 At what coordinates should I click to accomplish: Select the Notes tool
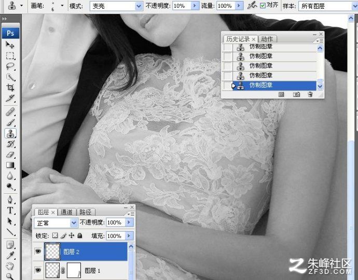click(10, 245)
